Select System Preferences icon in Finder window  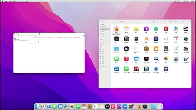pos(186,49)
